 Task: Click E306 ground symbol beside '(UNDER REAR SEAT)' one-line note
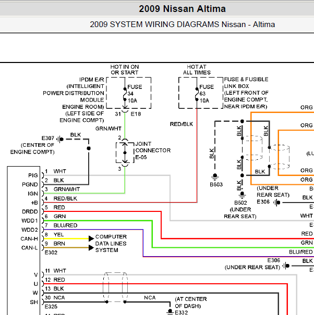[286, 266]
